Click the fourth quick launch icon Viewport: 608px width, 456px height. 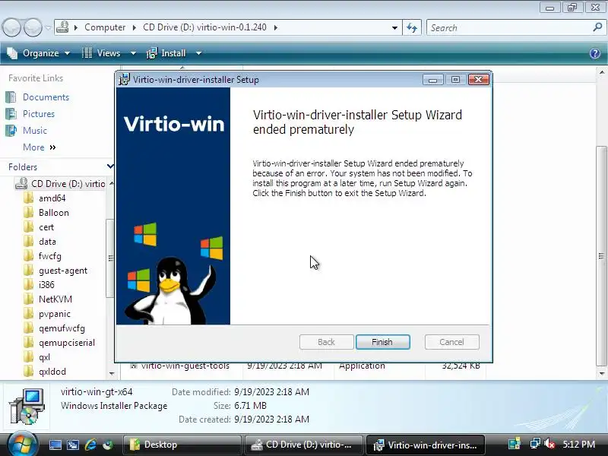pos(108,445)
